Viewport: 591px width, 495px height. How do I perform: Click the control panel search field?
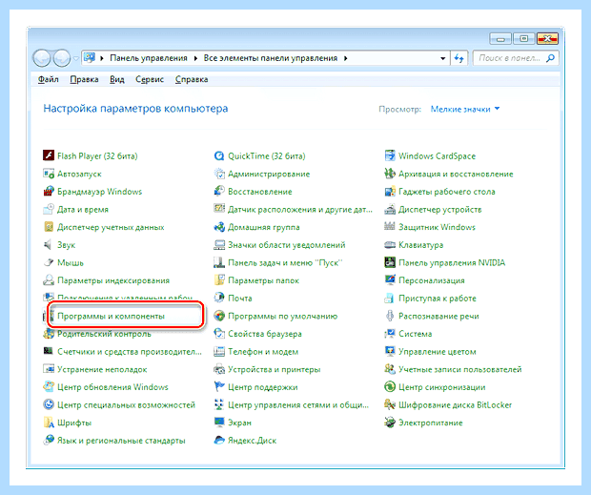(516, 58)
